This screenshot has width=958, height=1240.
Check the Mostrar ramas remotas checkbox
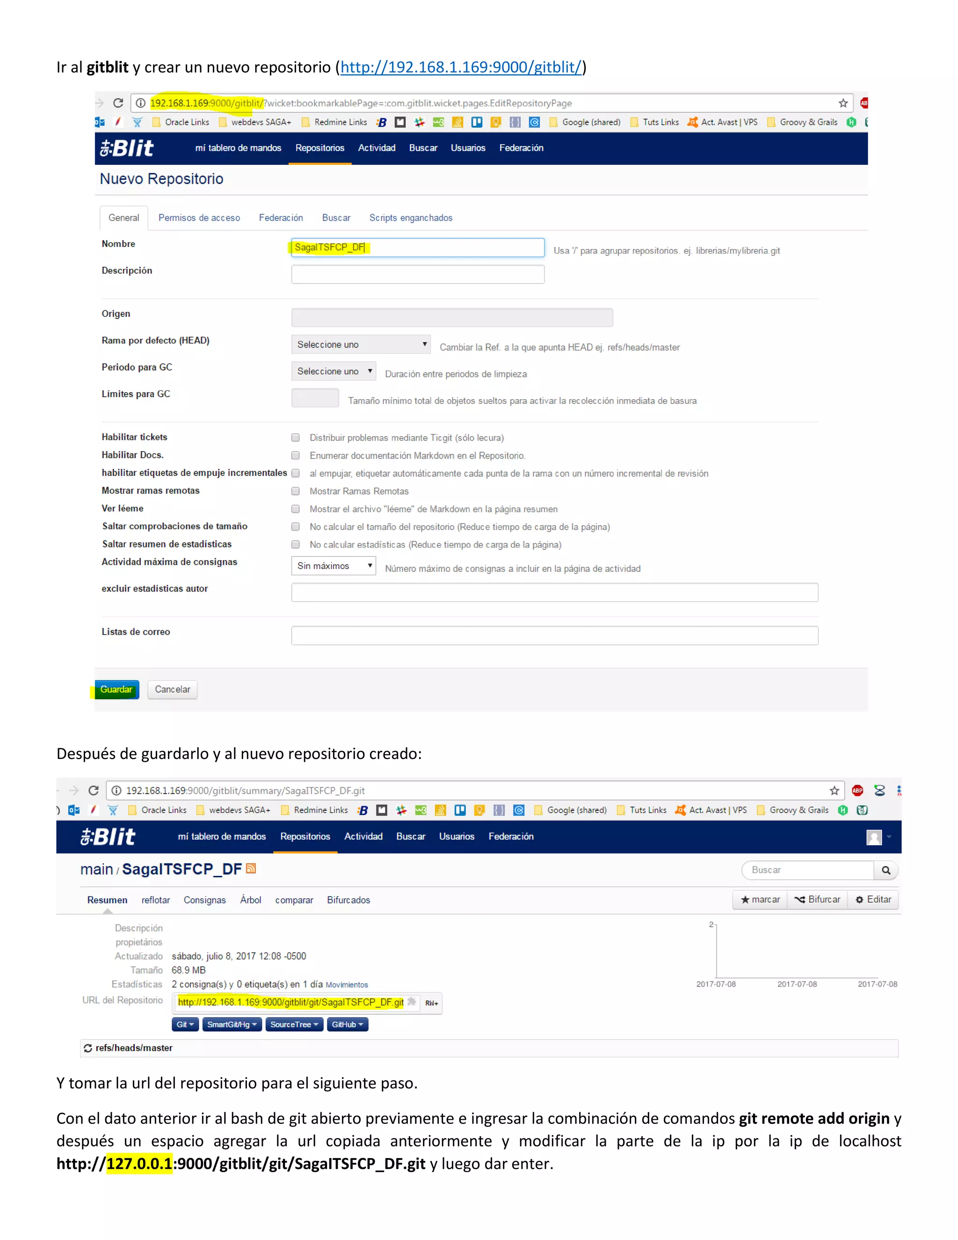click(296, 490)
